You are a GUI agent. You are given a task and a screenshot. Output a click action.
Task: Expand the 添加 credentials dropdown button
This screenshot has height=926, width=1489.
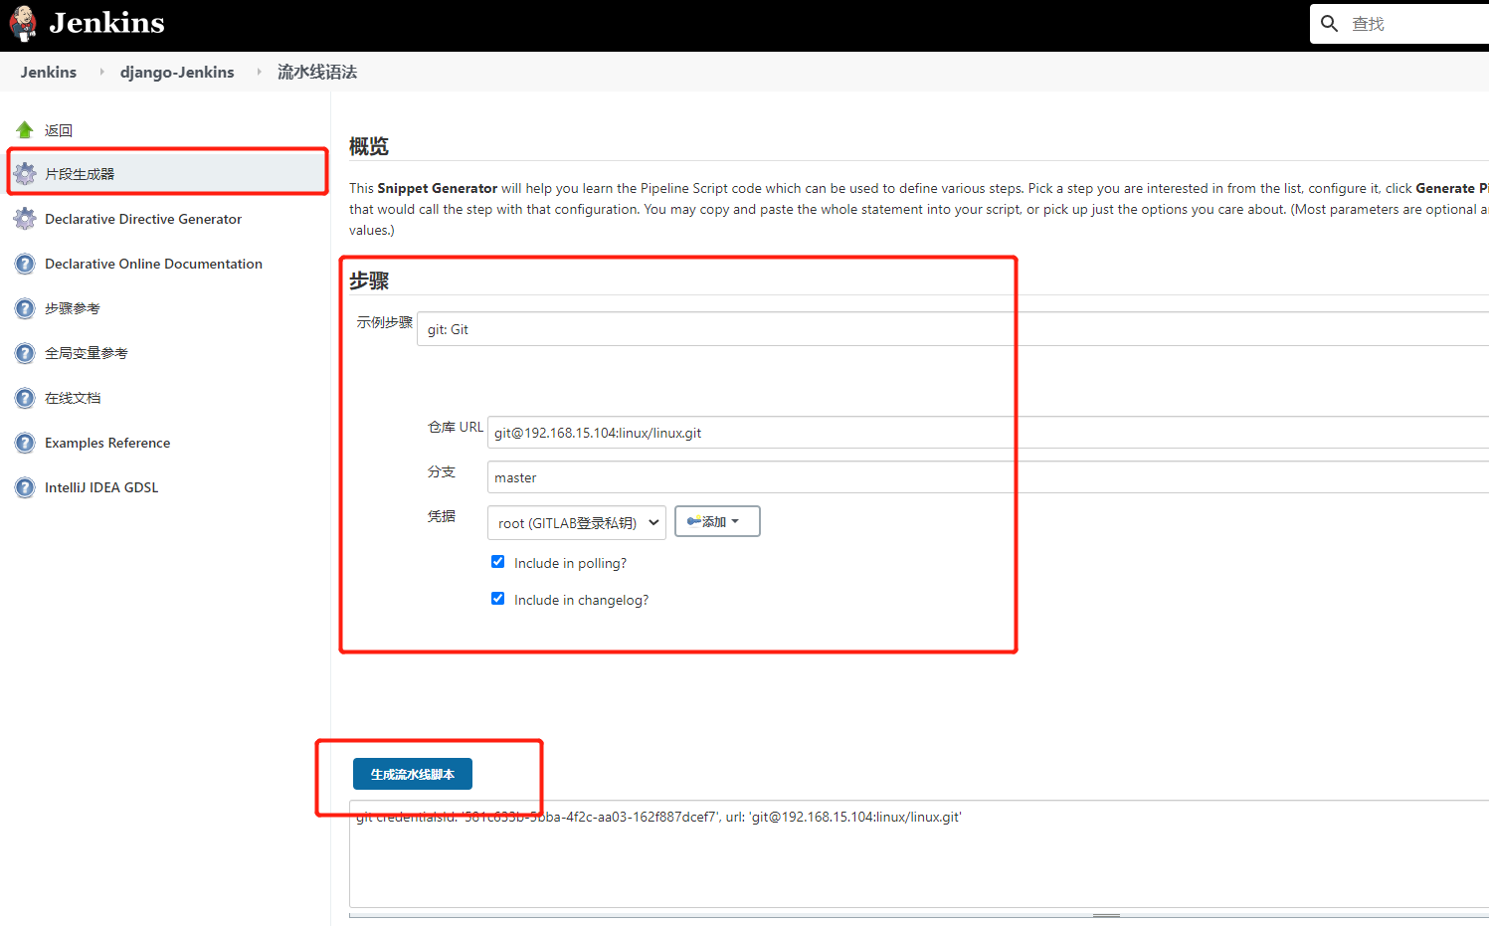pos(717,521)
